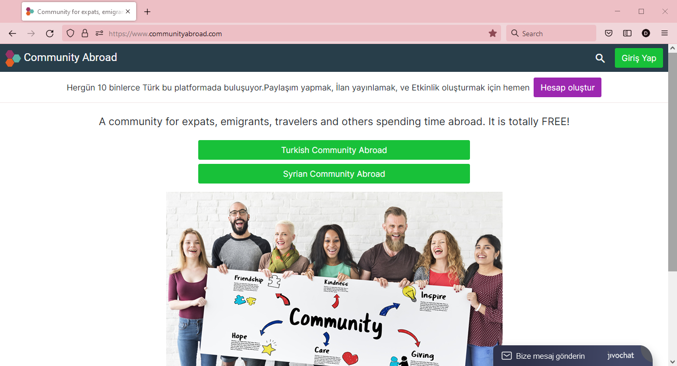Viewport: 677px width, 366px height.
Task: Click the tracking protection shield icon
Action: (x=70, y=34)
